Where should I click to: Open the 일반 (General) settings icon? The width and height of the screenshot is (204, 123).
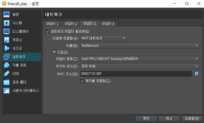(x=6, y=14)
